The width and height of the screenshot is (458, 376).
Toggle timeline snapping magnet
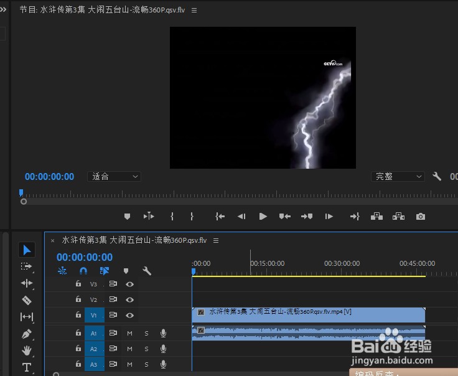(83, 271)
